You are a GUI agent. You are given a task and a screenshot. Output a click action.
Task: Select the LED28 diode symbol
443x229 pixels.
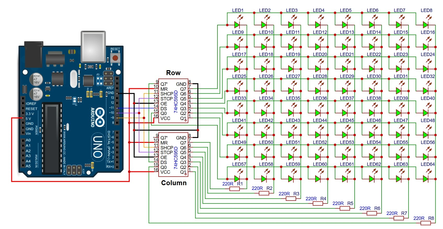(318, 91)
